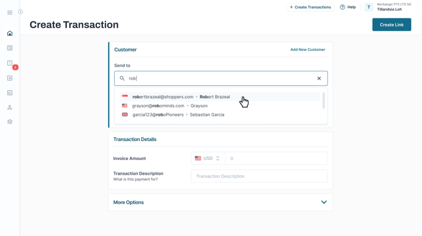The image size is (422, 236).
Task: Click the US flag beside grayson@robominds.com
Action: click(x=125, y=105)
